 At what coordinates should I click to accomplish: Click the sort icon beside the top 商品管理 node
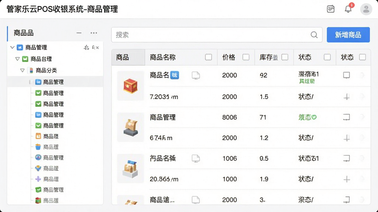point(86,47)
